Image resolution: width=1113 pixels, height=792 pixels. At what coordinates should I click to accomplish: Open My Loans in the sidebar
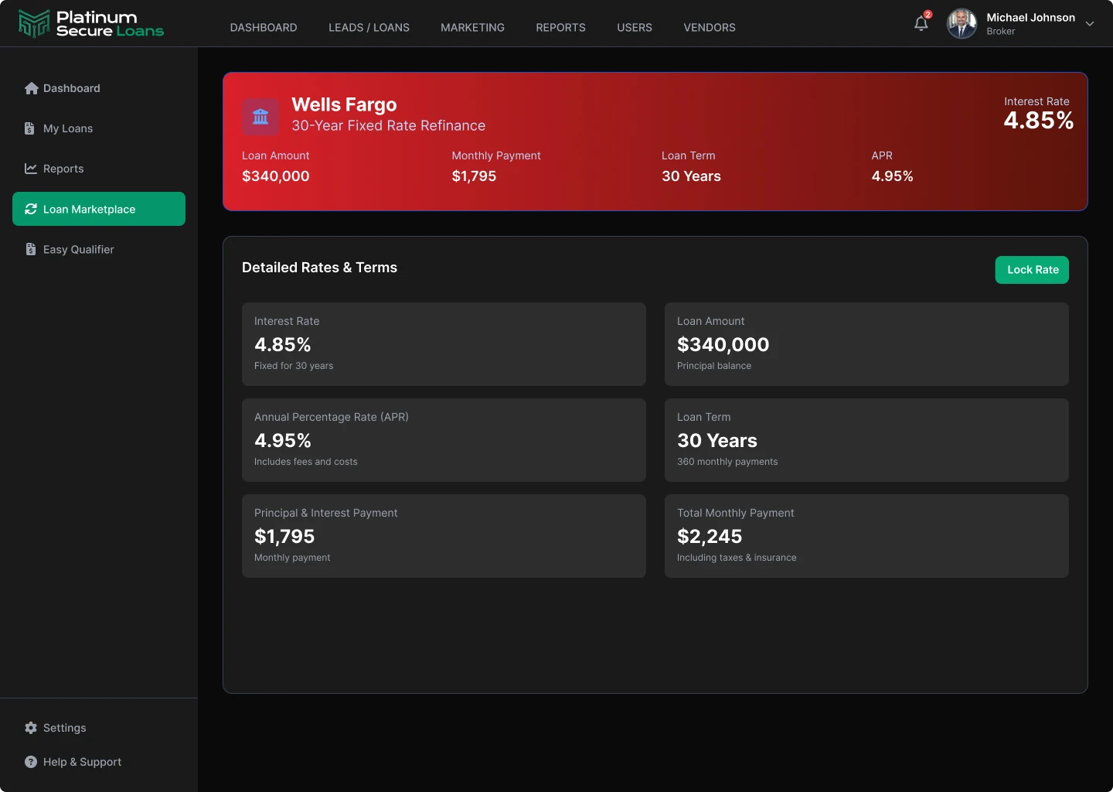[99, 128]
